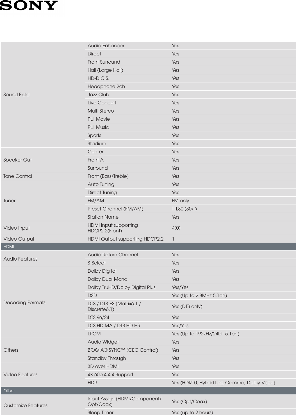Click the Tuner category label
The image size is (296, 415).
[9, 201]
